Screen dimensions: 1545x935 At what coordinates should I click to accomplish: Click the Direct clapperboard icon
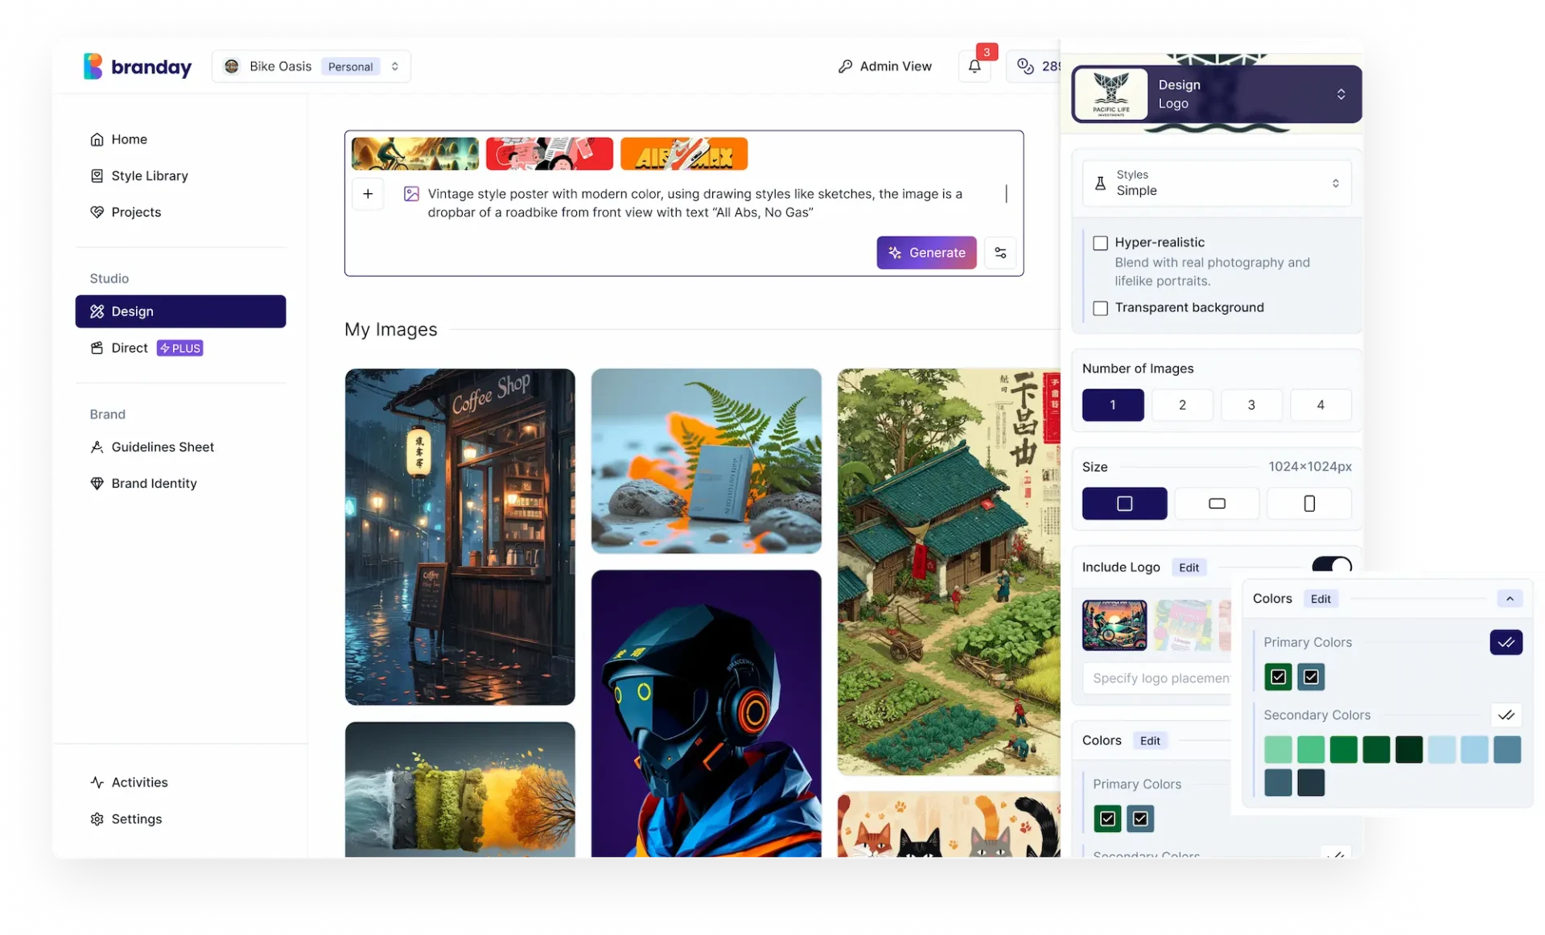(x=97, y=348)
